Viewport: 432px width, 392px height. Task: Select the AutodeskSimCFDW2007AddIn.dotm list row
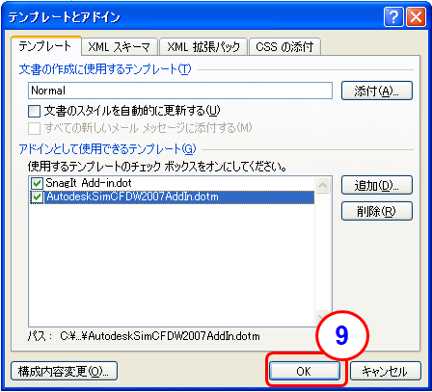(172, 196)
